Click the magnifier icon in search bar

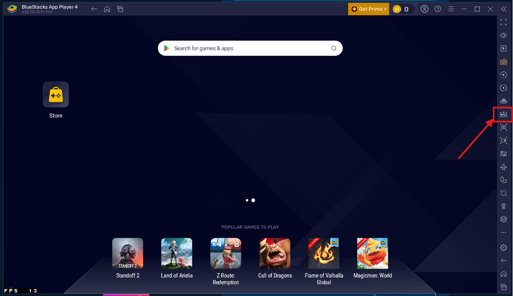(334, 48)
